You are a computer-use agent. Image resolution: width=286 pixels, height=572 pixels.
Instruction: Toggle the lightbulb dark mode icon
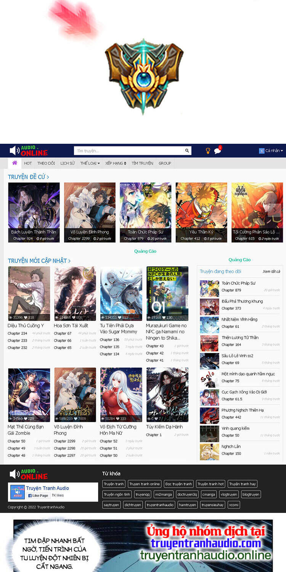click(x=208, y=151)
